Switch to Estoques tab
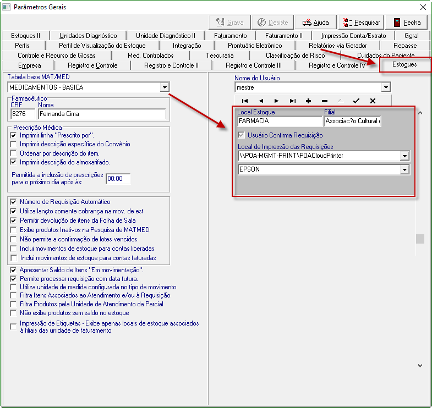This screenshot has height=408, width=432. click(404, 64)
